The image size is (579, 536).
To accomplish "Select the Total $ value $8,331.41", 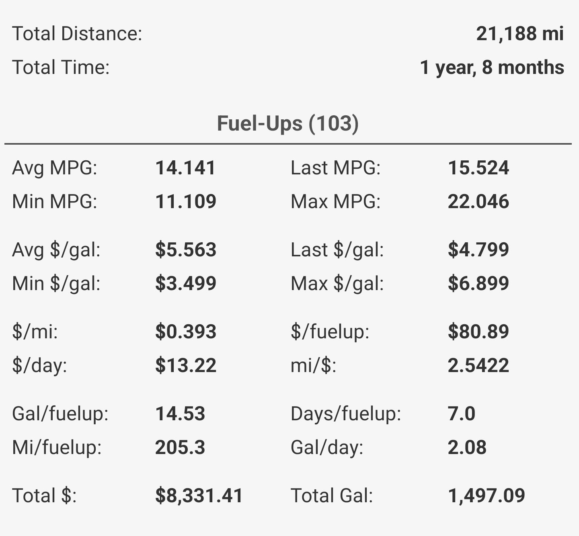I will [x=199, y=496].
